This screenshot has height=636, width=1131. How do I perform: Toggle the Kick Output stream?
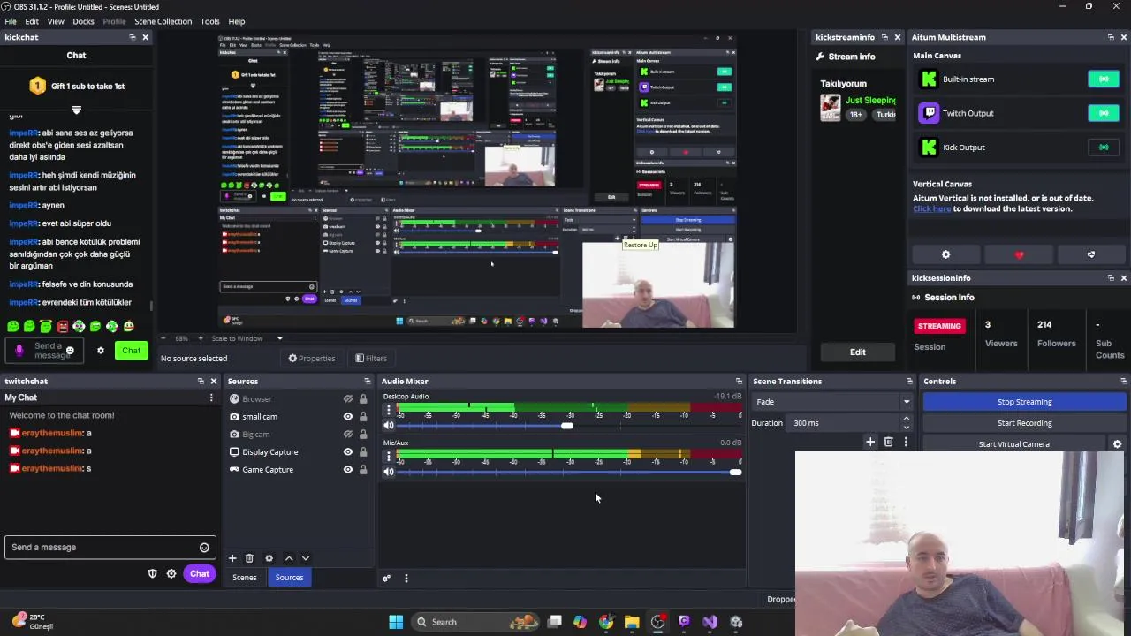coord(1104,148)
